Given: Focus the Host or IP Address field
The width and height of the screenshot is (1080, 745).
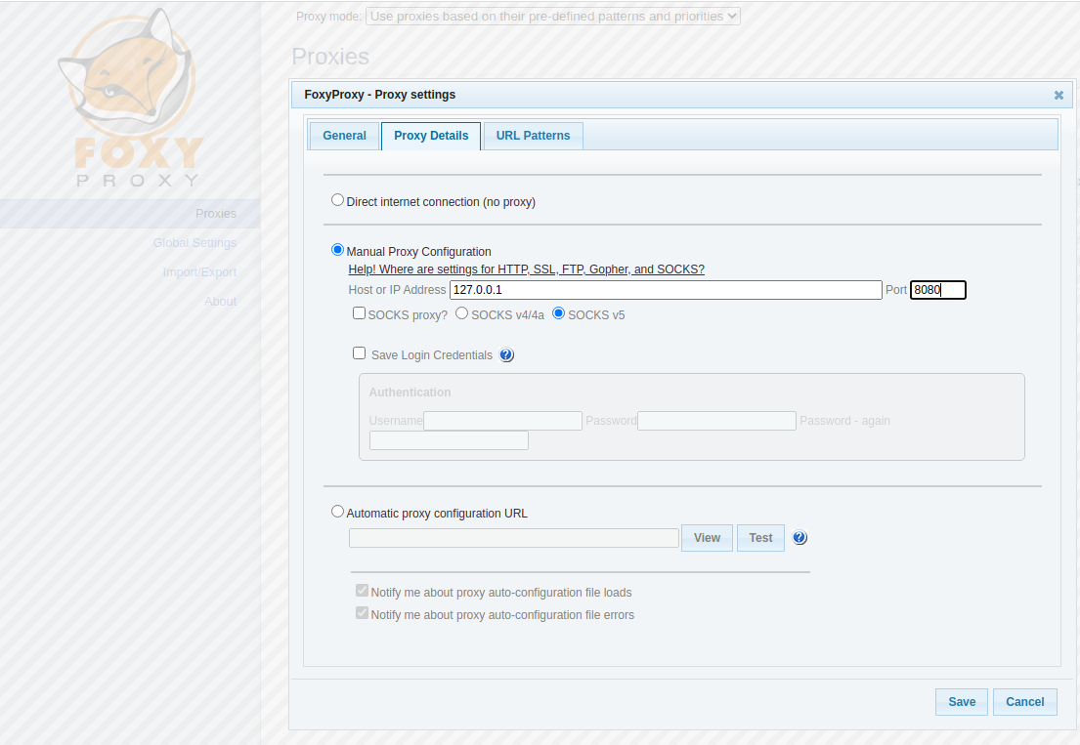Looking at the screenshot, I should tap(666, 290).
